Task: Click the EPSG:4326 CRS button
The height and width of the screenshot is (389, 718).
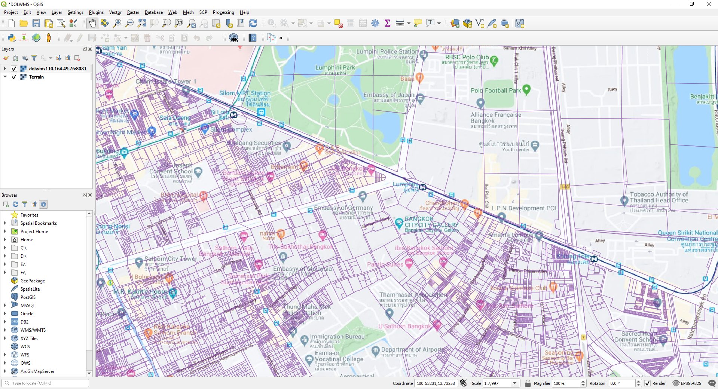Action: 687,383
